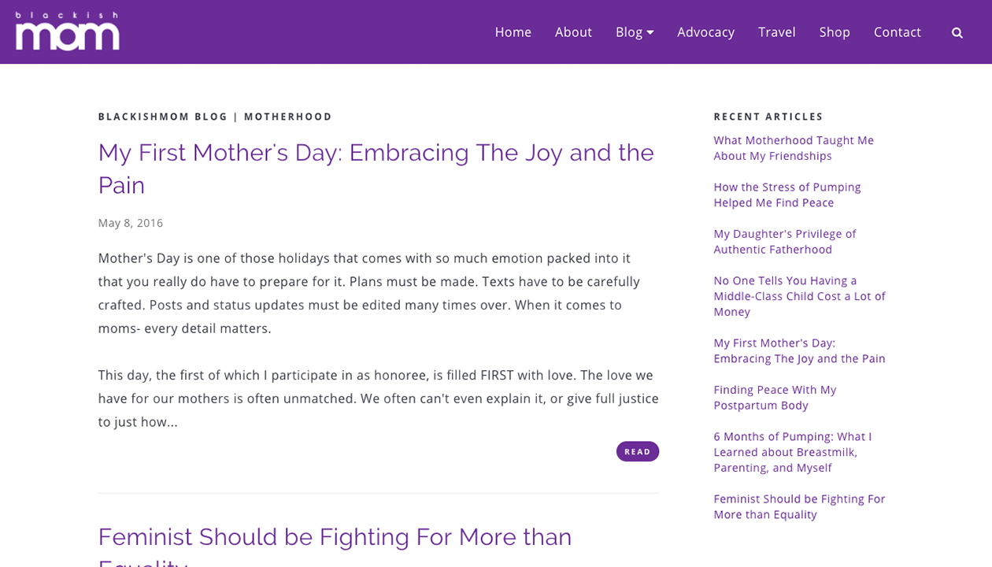Visit the Shop page
This screenshot has width=992, height=567.
pyautogui.click(x=835, y=32)
